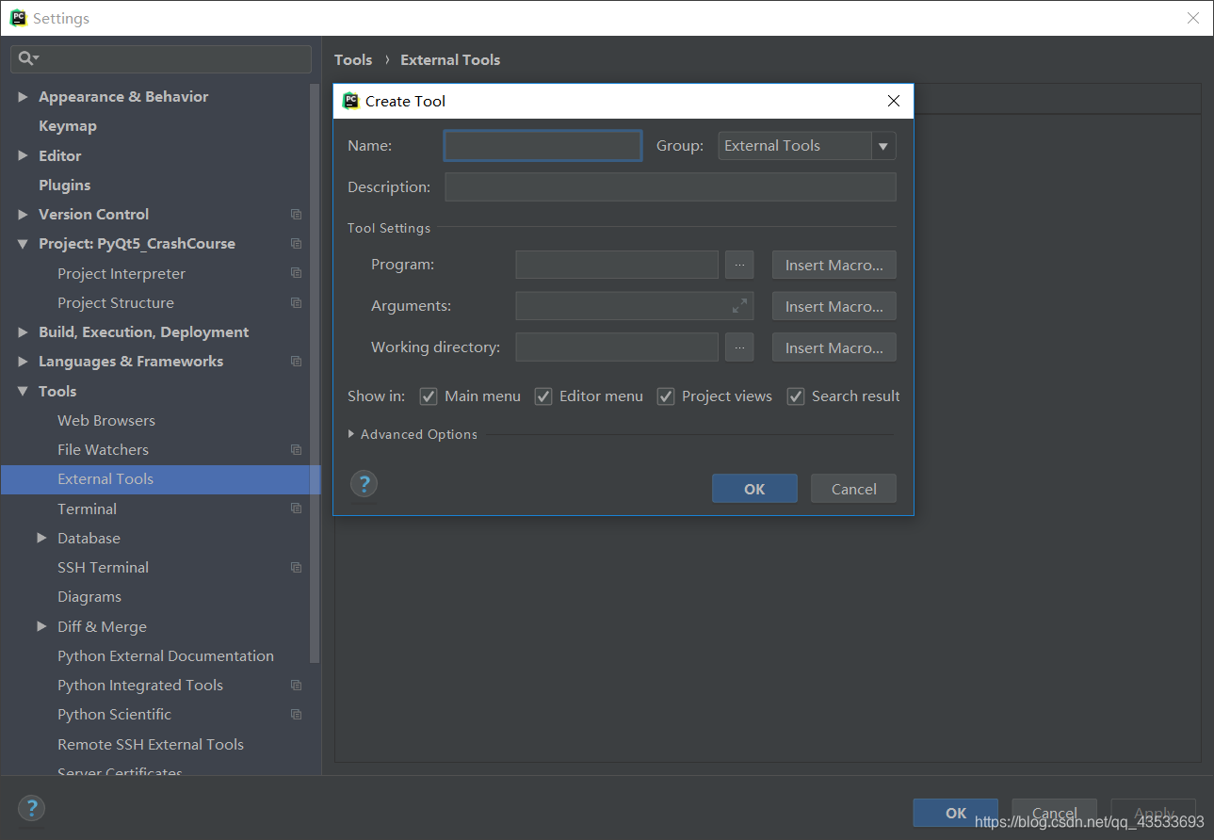Click project-level icon beside Project Structure

[x=297, y=303]
